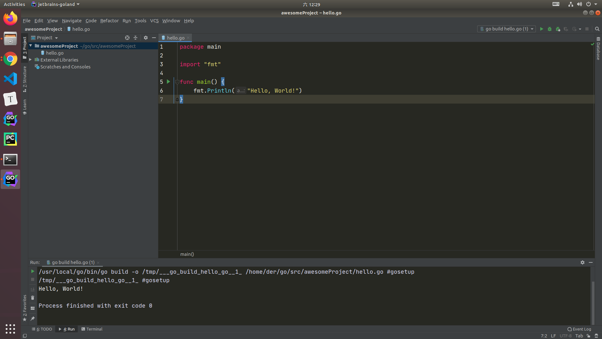
Task: Pin the run tab with pin icon
Action: pyautogui.click(x=33, y=319)
